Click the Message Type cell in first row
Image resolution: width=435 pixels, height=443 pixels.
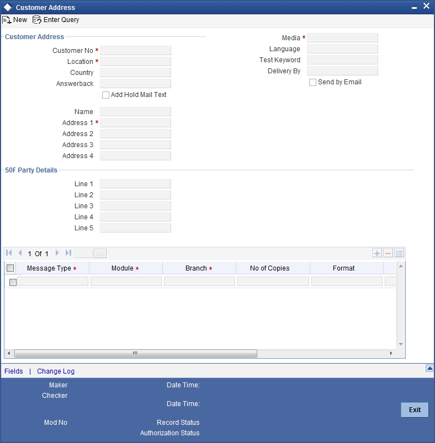53,282
